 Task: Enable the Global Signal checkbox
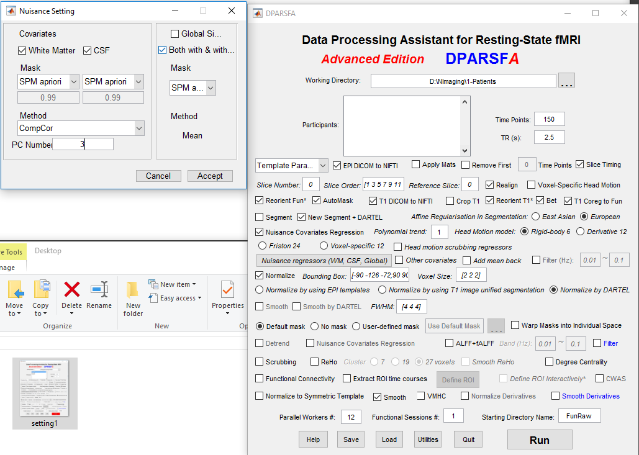tap(175, 34)
